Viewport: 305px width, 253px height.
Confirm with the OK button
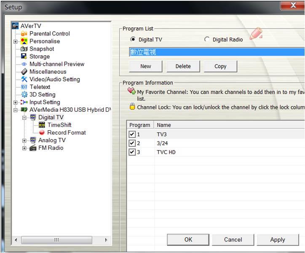point(188,240)
